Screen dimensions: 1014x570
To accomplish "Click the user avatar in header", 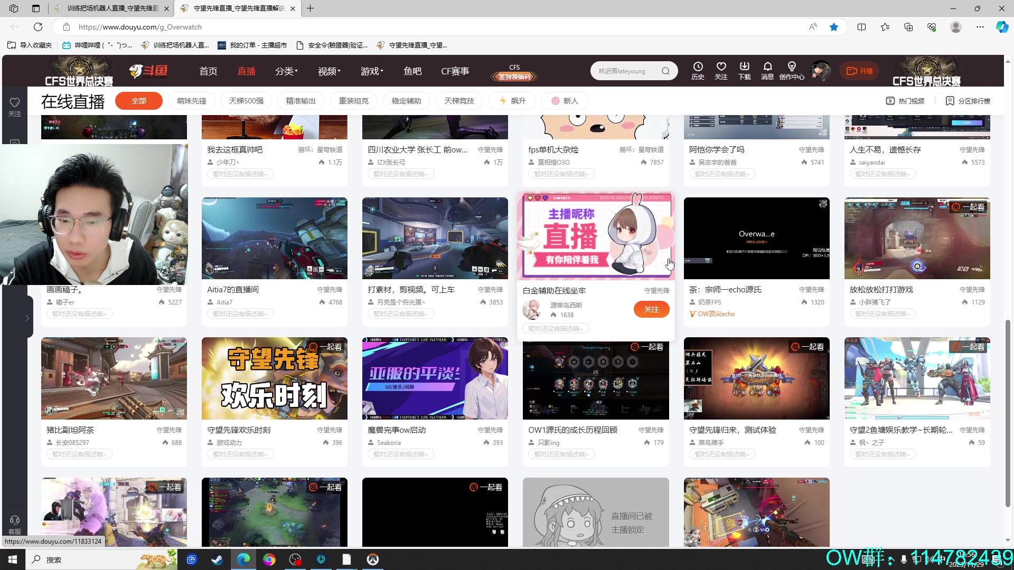I will 821,71.
